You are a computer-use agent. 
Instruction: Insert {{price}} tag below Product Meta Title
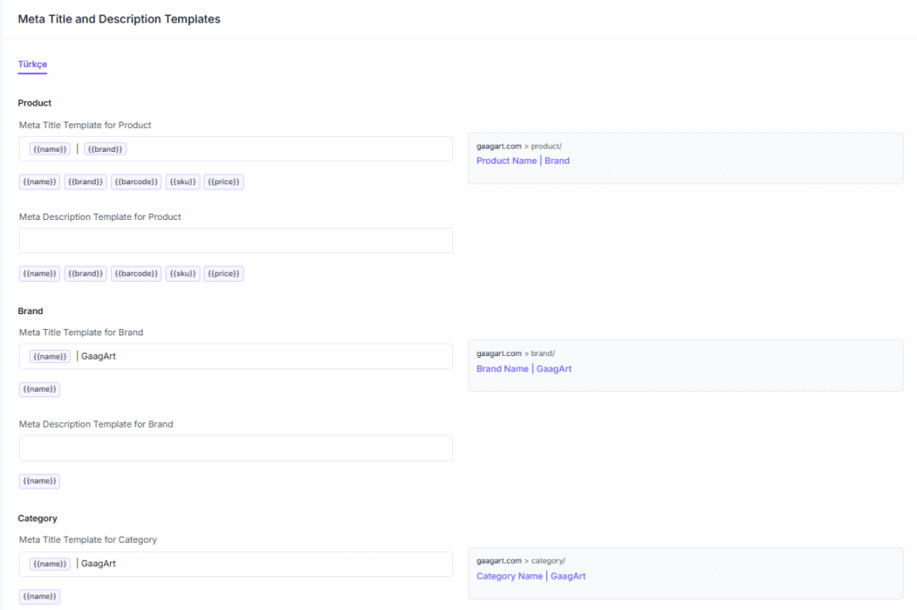[223, 182]
